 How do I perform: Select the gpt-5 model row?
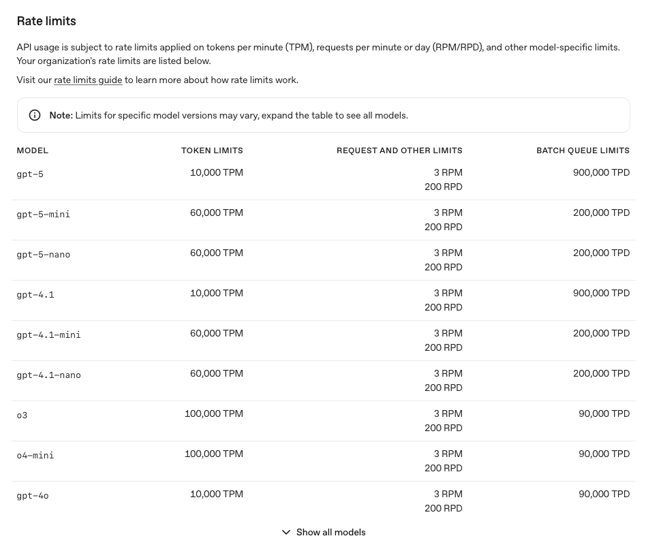[30, 174]
